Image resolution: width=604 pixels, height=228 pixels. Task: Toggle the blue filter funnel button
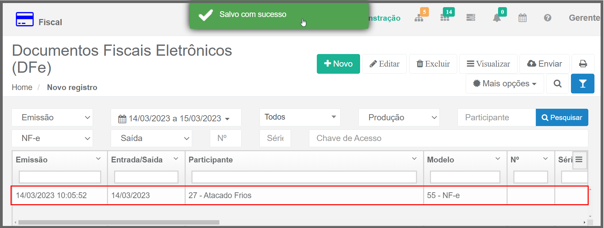click(x=583, y=84)
